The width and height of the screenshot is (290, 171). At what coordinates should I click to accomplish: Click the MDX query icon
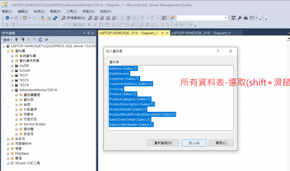coord(96,18)
